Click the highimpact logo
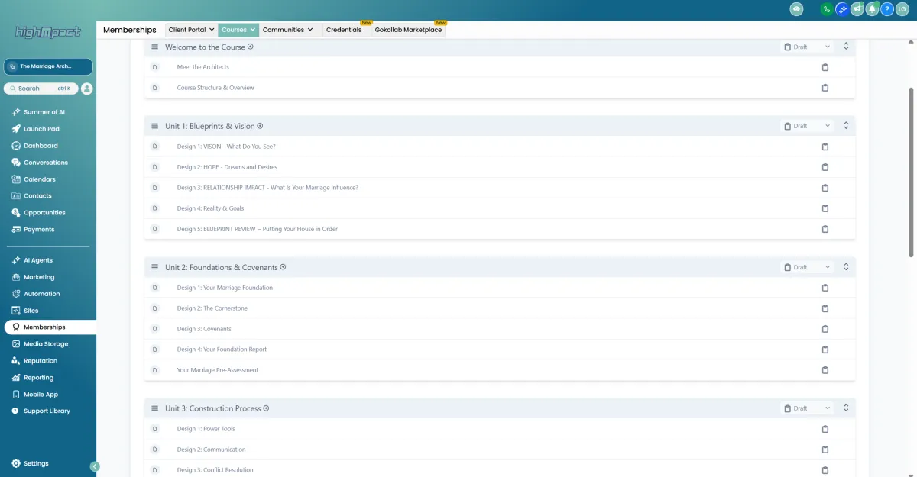This screenshot has height=477, width=917. [x=48, y=32]
